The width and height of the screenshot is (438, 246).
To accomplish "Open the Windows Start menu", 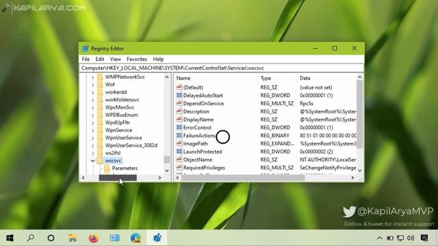I will (10, 238).
